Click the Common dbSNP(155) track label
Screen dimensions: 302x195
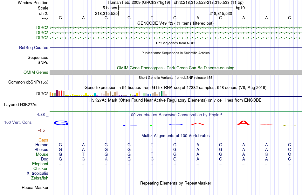[x=28, y=82]
